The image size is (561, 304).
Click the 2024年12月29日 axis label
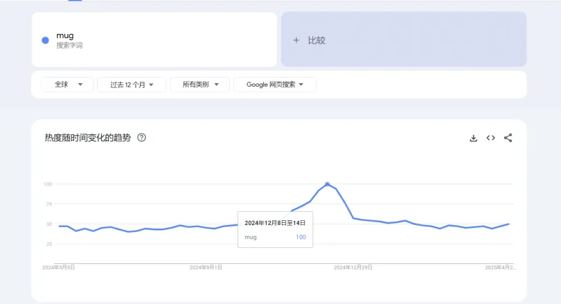[x=353, y=267]
